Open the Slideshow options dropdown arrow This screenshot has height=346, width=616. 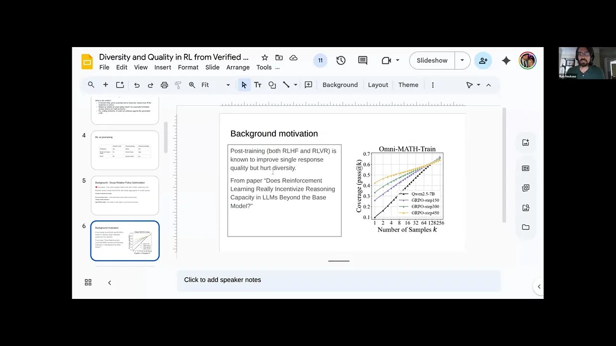coord(462,61)
